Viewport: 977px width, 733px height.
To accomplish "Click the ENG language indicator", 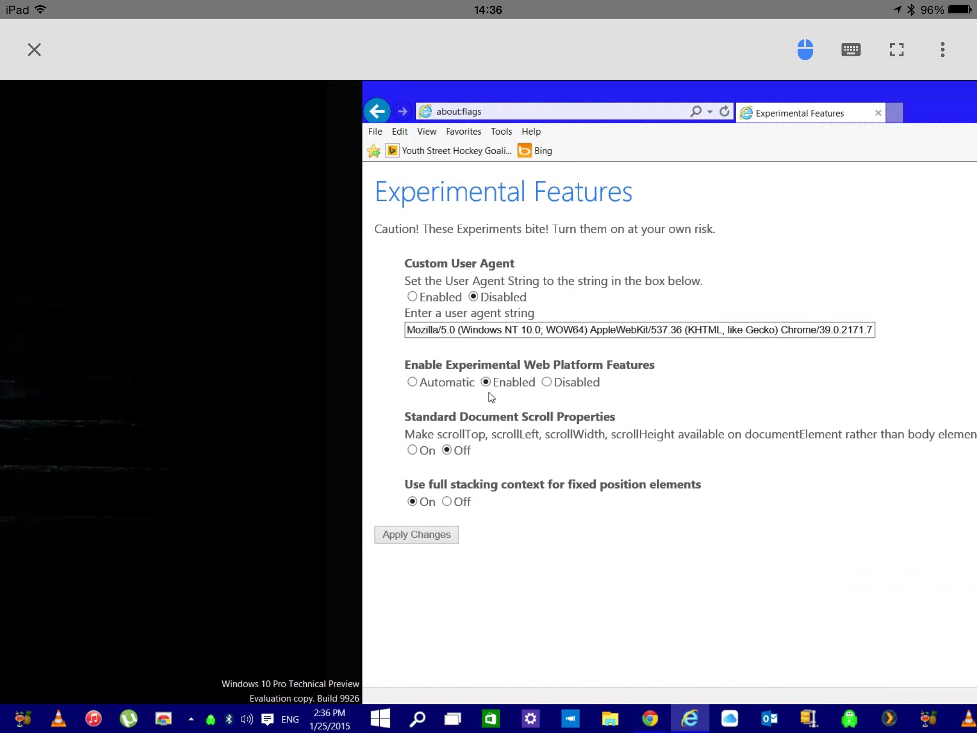I will [290, 719].
